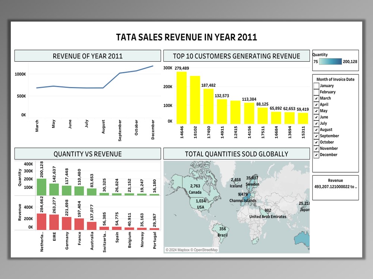Viewport: 373px width, 279px height.
Task: Click the Canada label on map
Action: tap(195, 192)
